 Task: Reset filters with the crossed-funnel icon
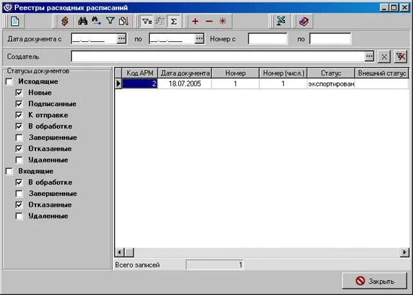pos(401,57)
